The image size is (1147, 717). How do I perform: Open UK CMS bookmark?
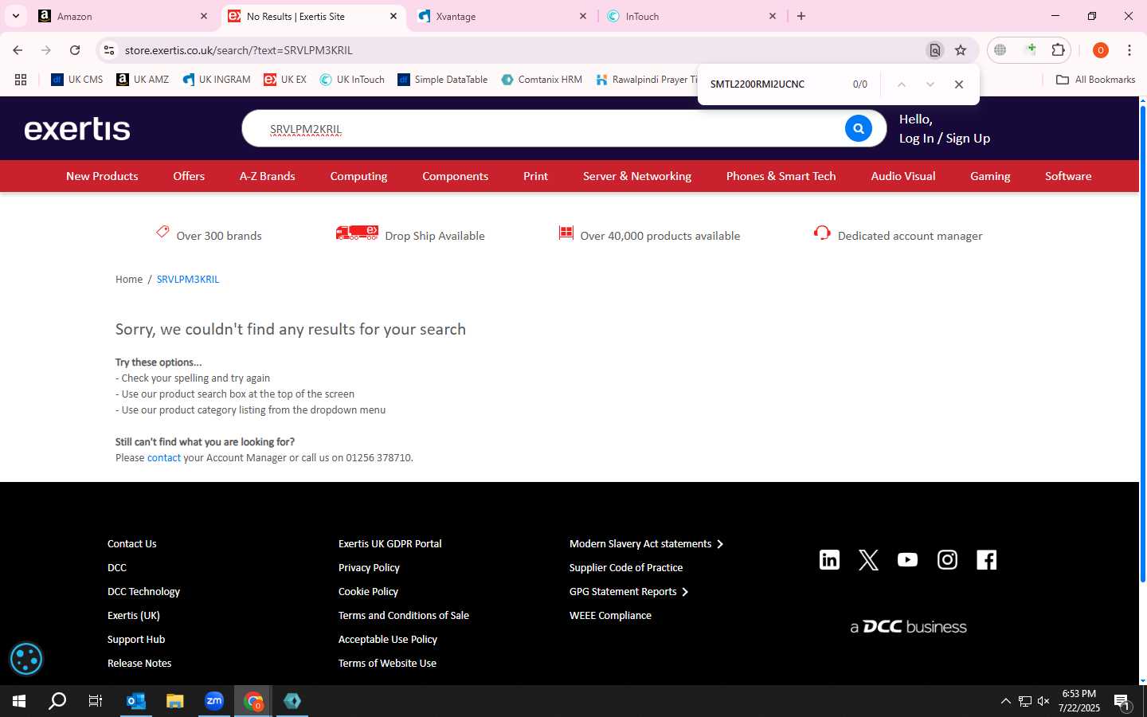pyautogui.click(x=77, y=80)
